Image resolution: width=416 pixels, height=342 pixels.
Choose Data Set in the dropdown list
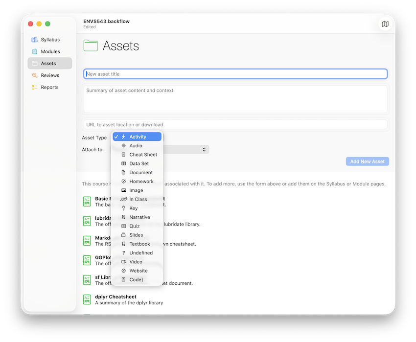pyautogui.click(x=139, y=163)
